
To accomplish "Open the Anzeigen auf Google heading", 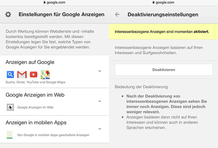I will (30, 62).
